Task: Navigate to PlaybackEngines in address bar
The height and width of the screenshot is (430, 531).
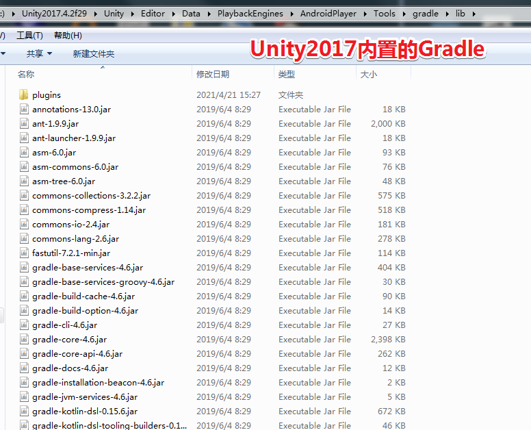Action: coord(250,14)
